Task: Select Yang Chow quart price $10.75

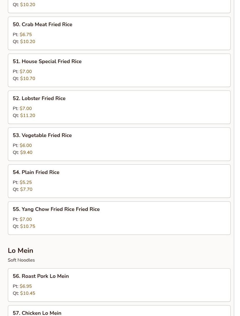Action: click(x=28, y=226)
